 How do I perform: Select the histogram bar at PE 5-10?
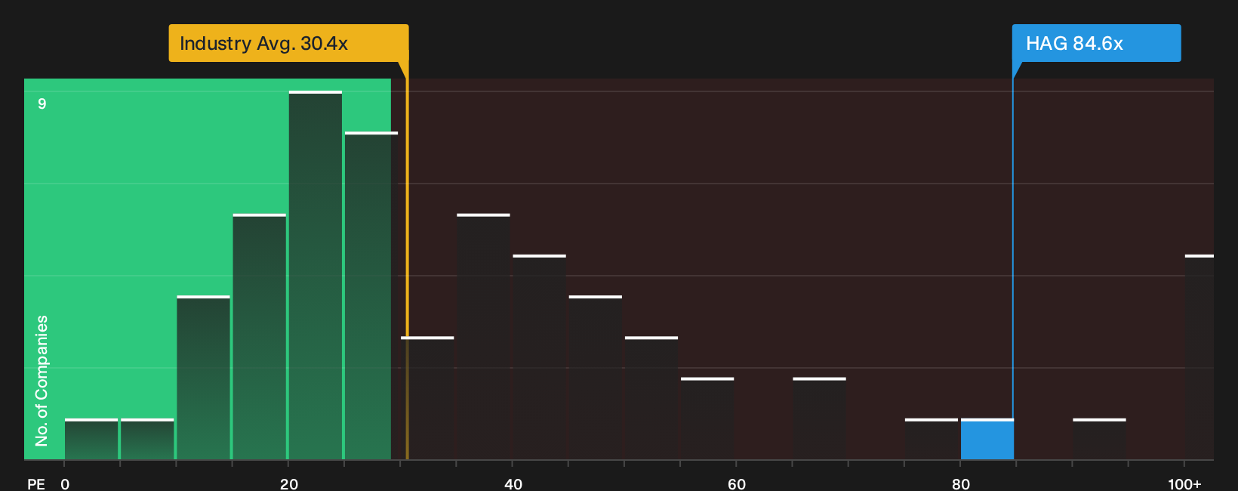pyautogui.click(x=147, y=440)
